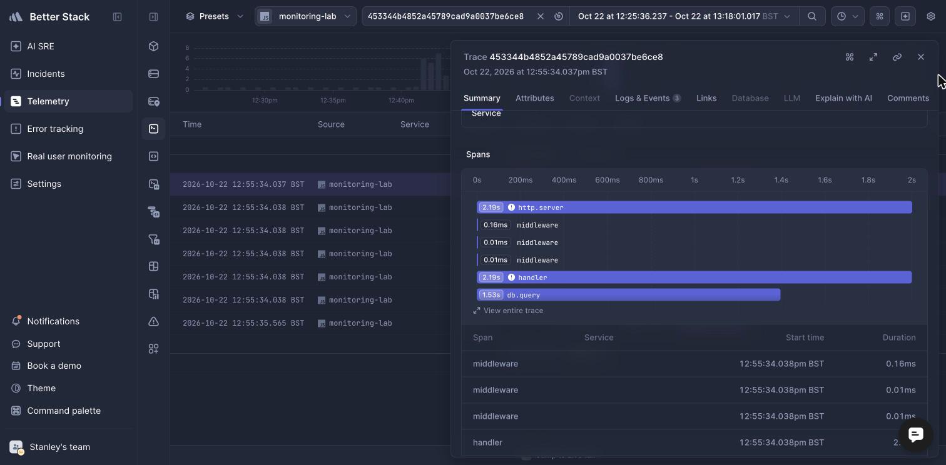Click the top bar command key icon
The image size is (946, 465).
[880, 16]
